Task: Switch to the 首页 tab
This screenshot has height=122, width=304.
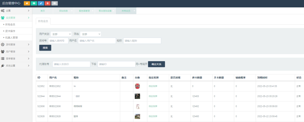Action: [x=43, y=11]
